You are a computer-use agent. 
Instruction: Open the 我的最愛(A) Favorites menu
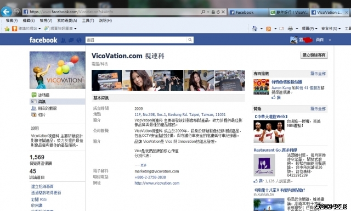(67, 21)
